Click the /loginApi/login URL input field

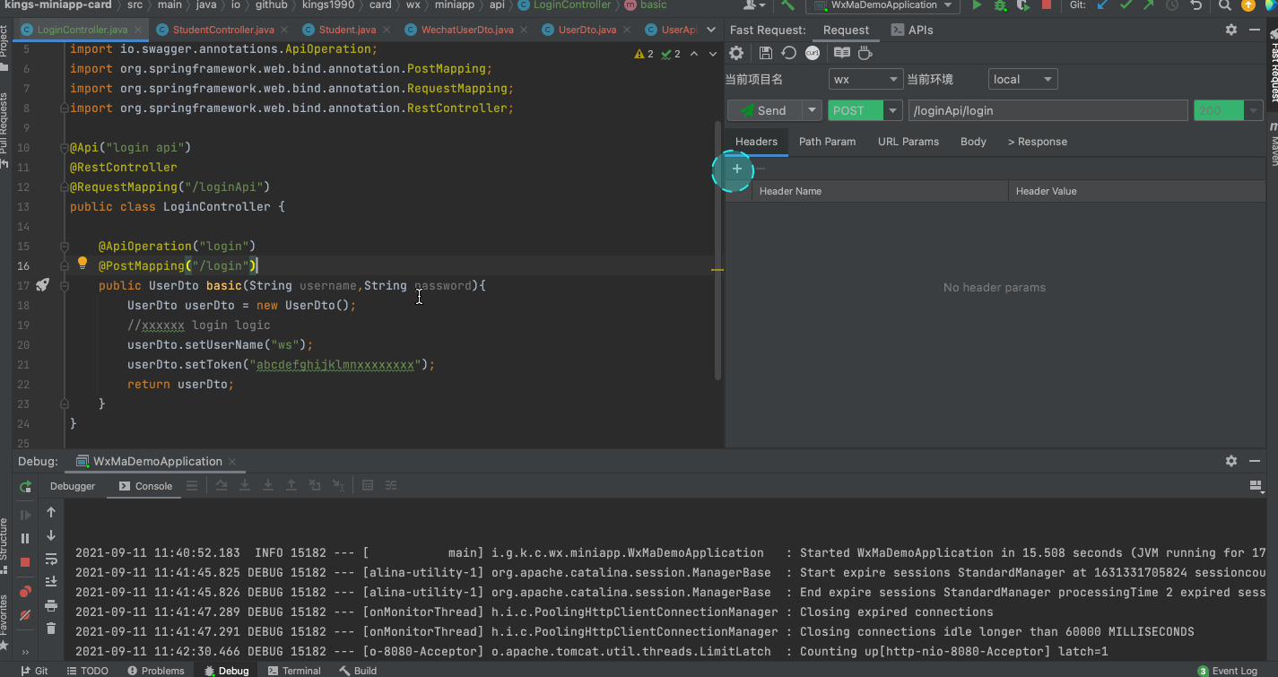pyautogui.click(x=1048, y=110)
